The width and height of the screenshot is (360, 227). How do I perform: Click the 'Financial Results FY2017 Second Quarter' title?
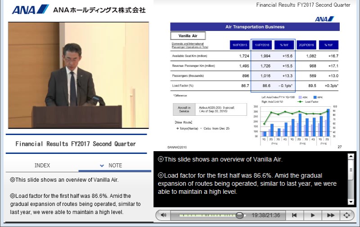pyautogui.click(x=76, y=144)
